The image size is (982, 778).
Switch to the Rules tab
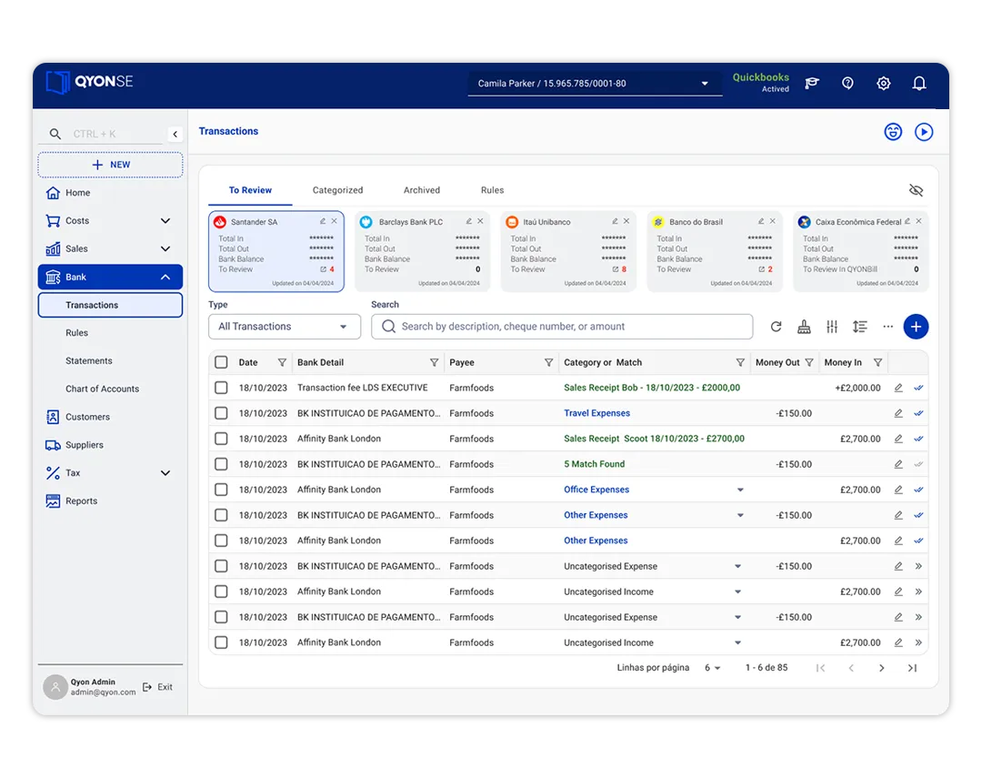coord(492,190)
